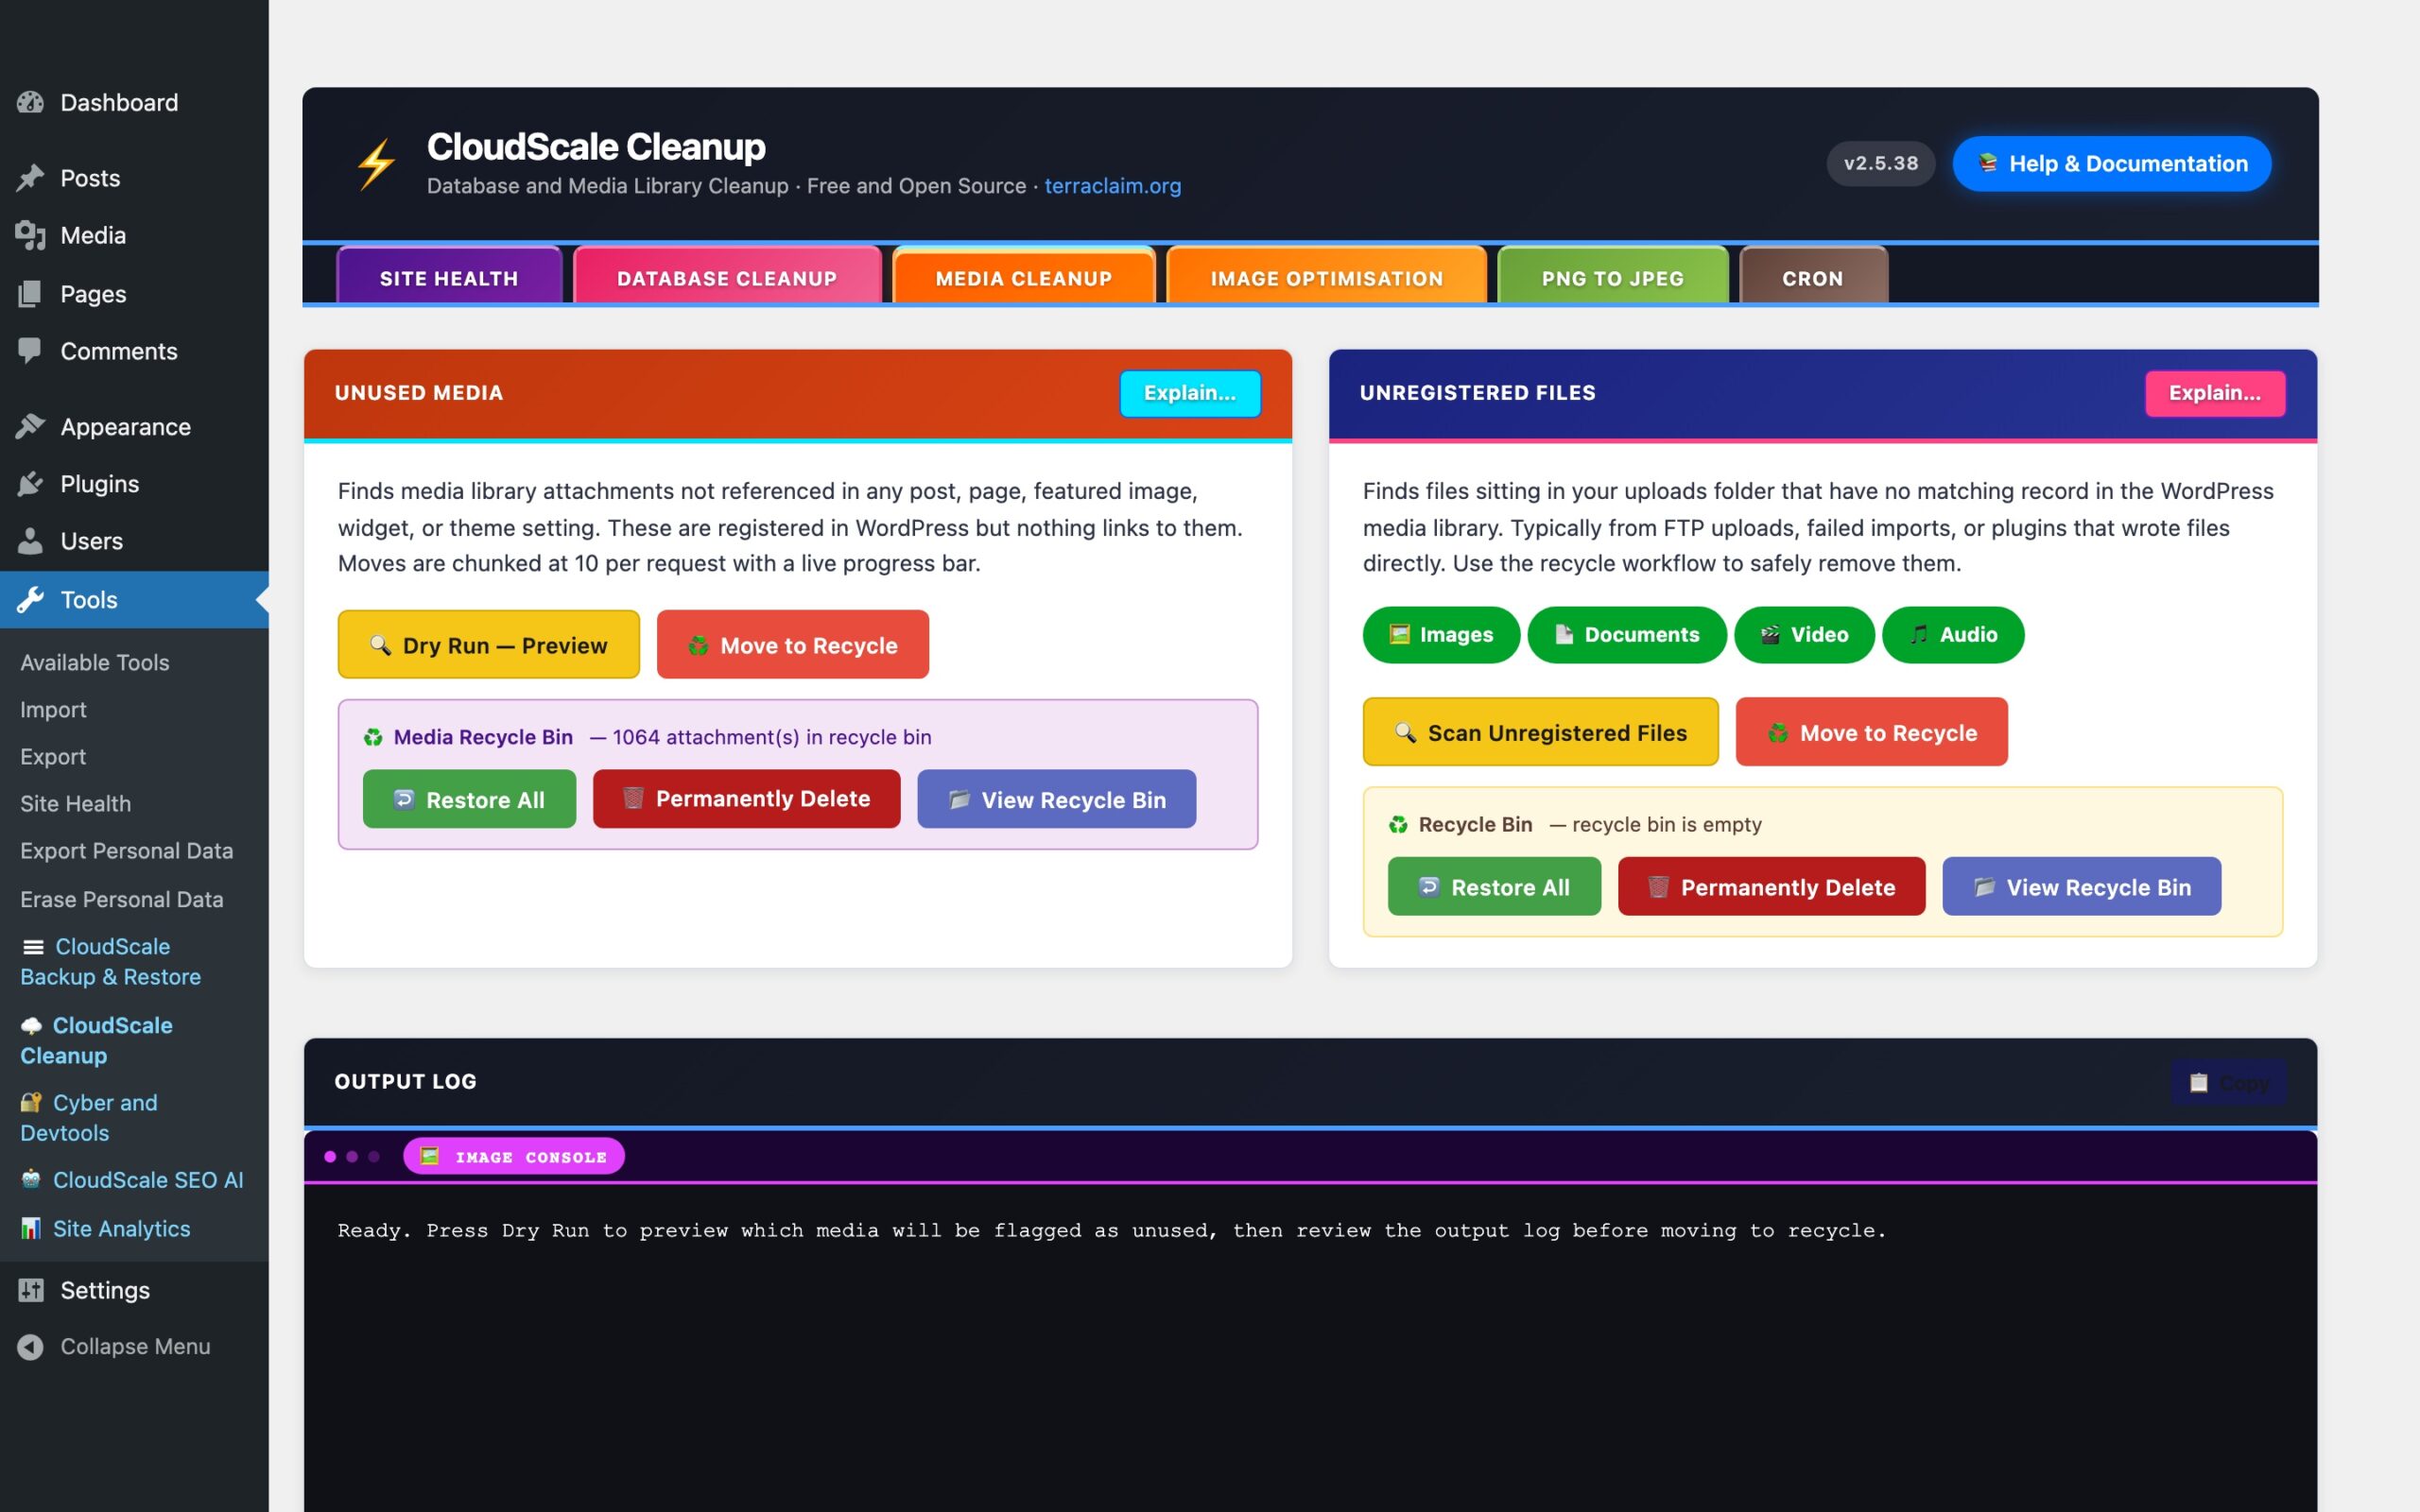Click the recycle icon beside Media Recycle Bin
This screenshot has height=1512, width=2420.
click(x=373, y=737)
